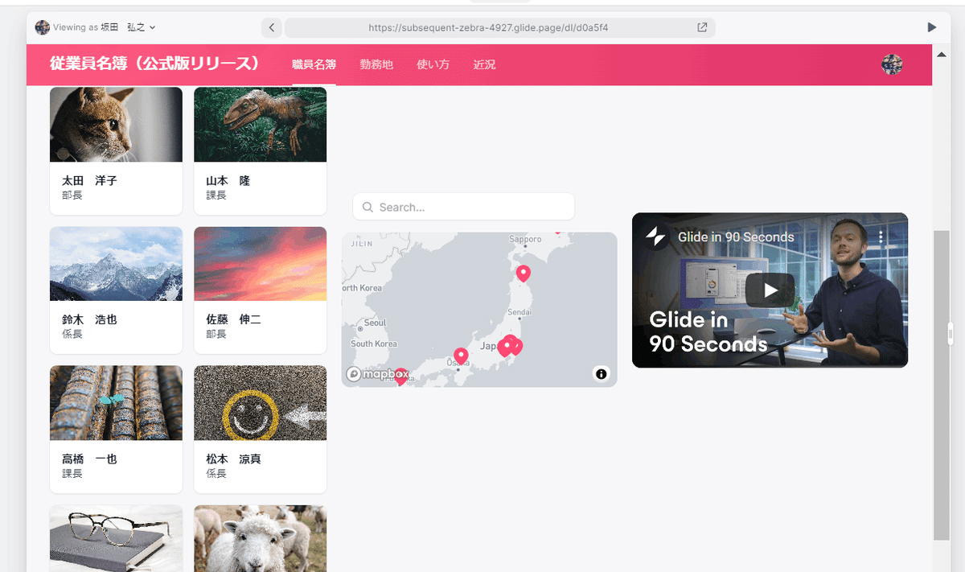Click the play preview triangle icon at top right
This screenshot has width=965, height=572.
point(932,27)
